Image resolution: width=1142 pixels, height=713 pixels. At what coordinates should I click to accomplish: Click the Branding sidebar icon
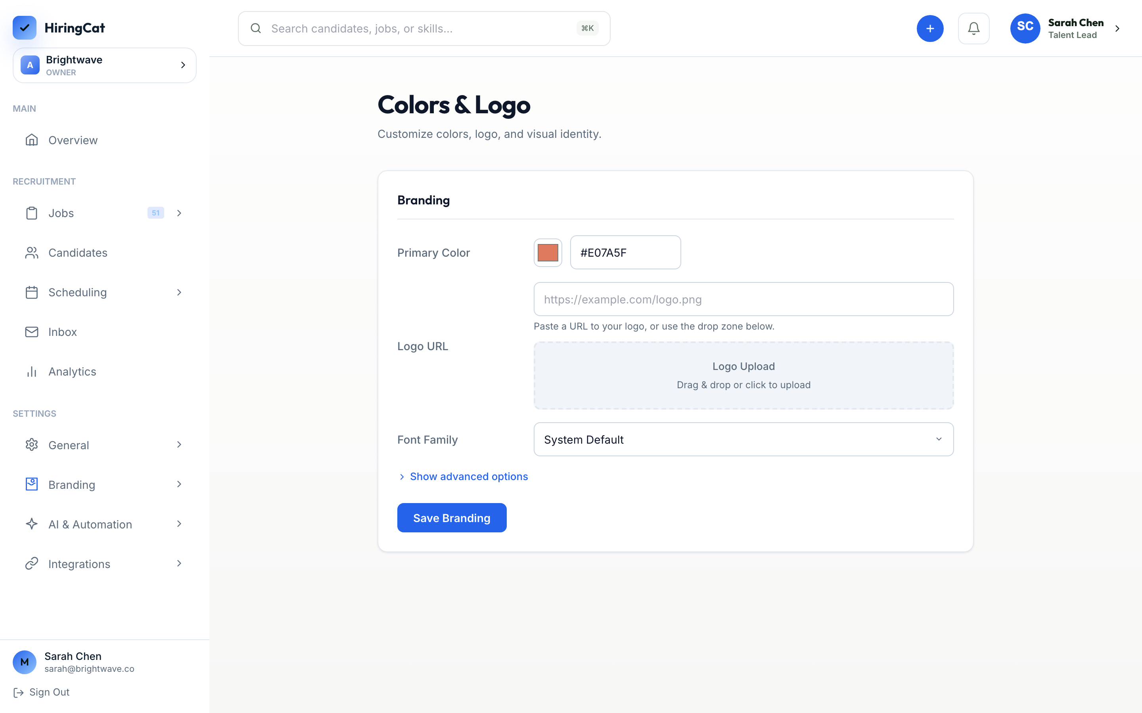[32, 484]
